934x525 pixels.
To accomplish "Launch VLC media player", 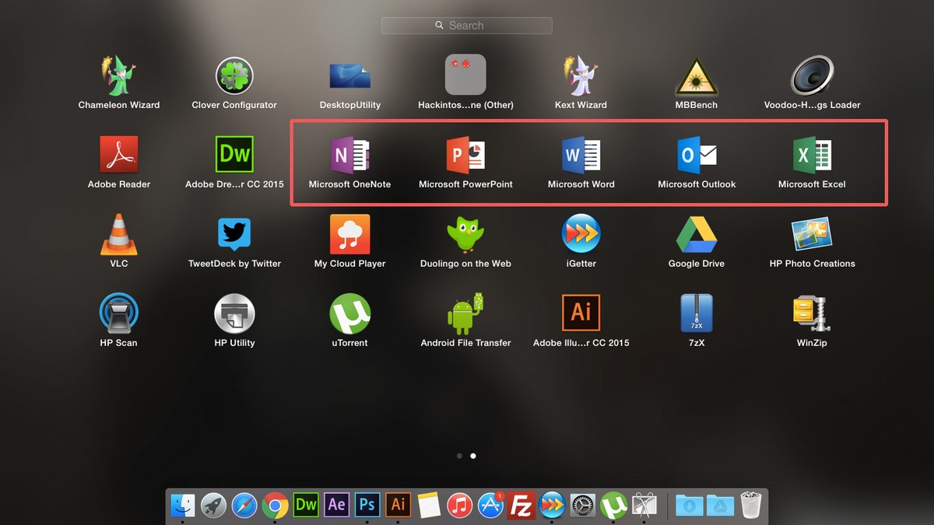I will tap(119, 235).
